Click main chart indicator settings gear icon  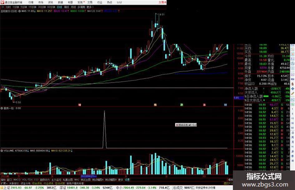click(19, 11)
